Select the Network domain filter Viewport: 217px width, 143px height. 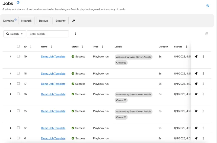pyautogui.click(x=26, y=21)
